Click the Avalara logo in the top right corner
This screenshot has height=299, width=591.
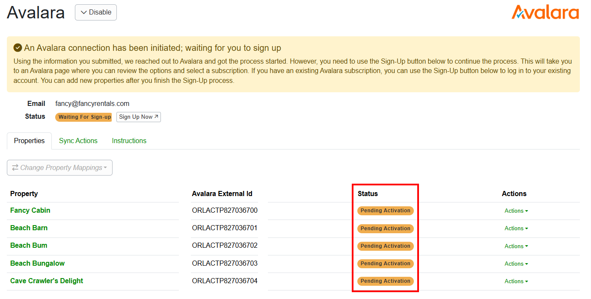545,12
